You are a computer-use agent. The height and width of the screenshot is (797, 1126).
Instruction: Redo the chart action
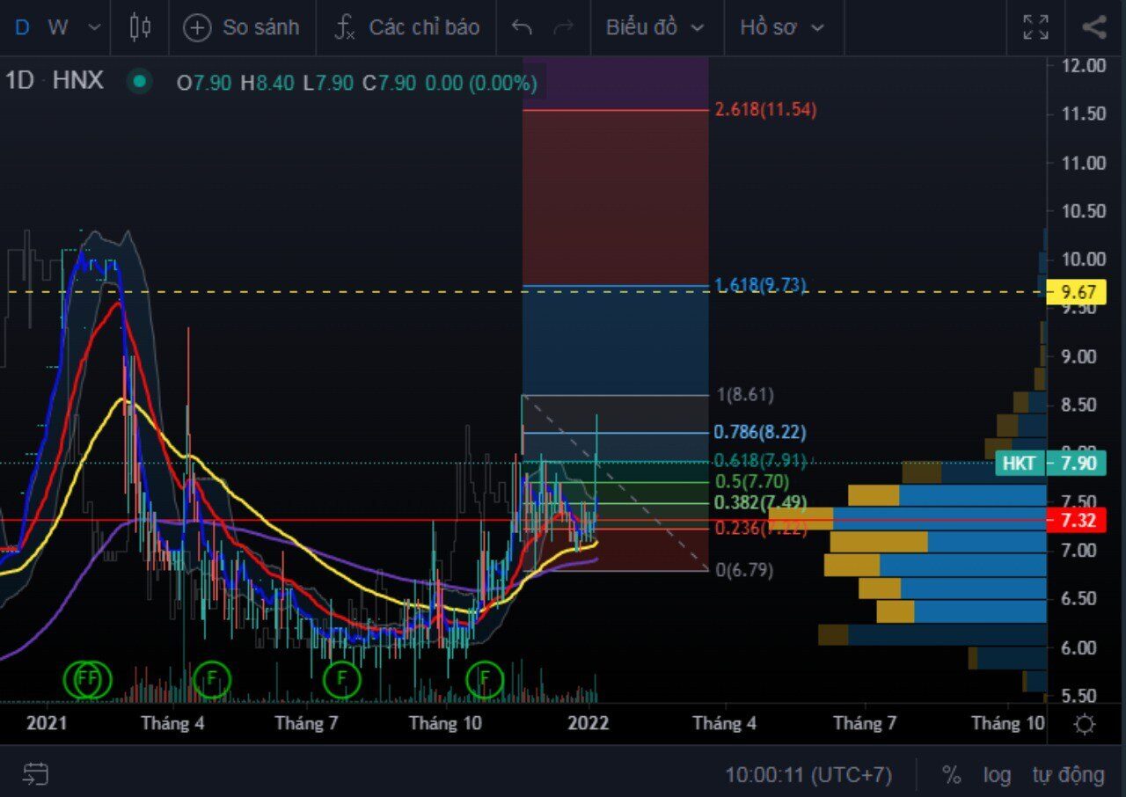tap(563, 27)
